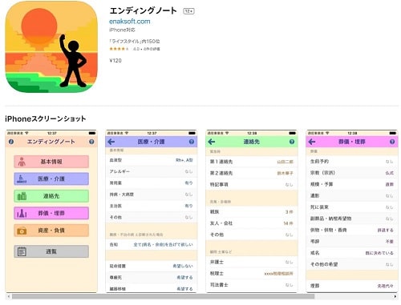Tap the back arrow in the green 連絡先 header
This screenshot has width=401, height=305.
[212, 142]
